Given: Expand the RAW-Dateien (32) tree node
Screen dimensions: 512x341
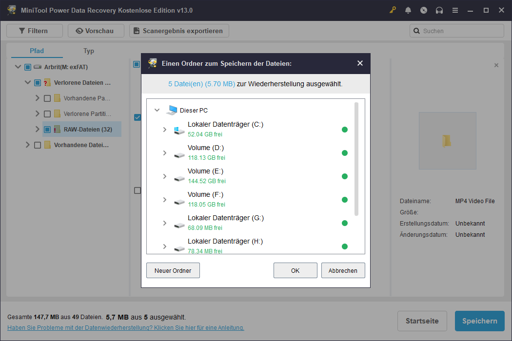Looking at the screenshot, I should point(37,129).
